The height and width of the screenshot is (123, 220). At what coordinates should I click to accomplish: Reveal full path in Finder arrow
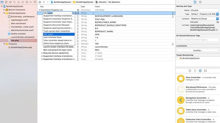tap(217, 30)
